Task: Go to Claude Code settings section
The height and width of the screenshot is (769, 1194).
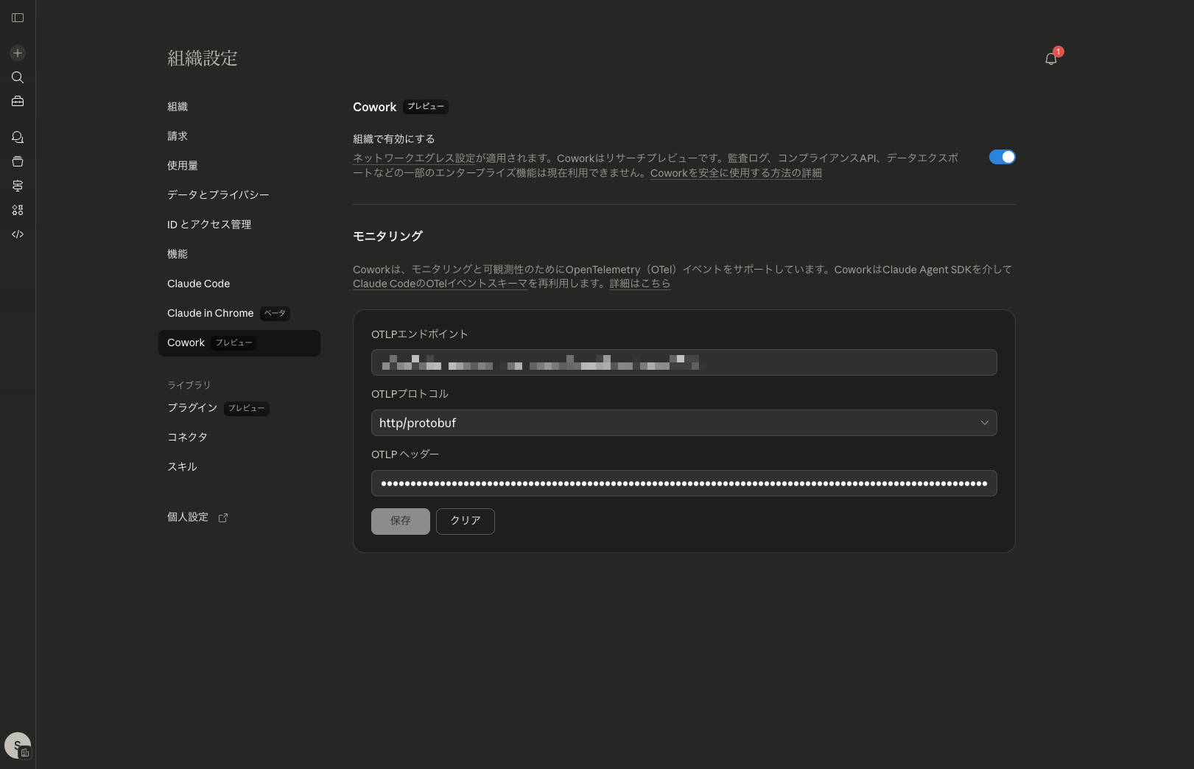Action: click(x=198, y=284)
